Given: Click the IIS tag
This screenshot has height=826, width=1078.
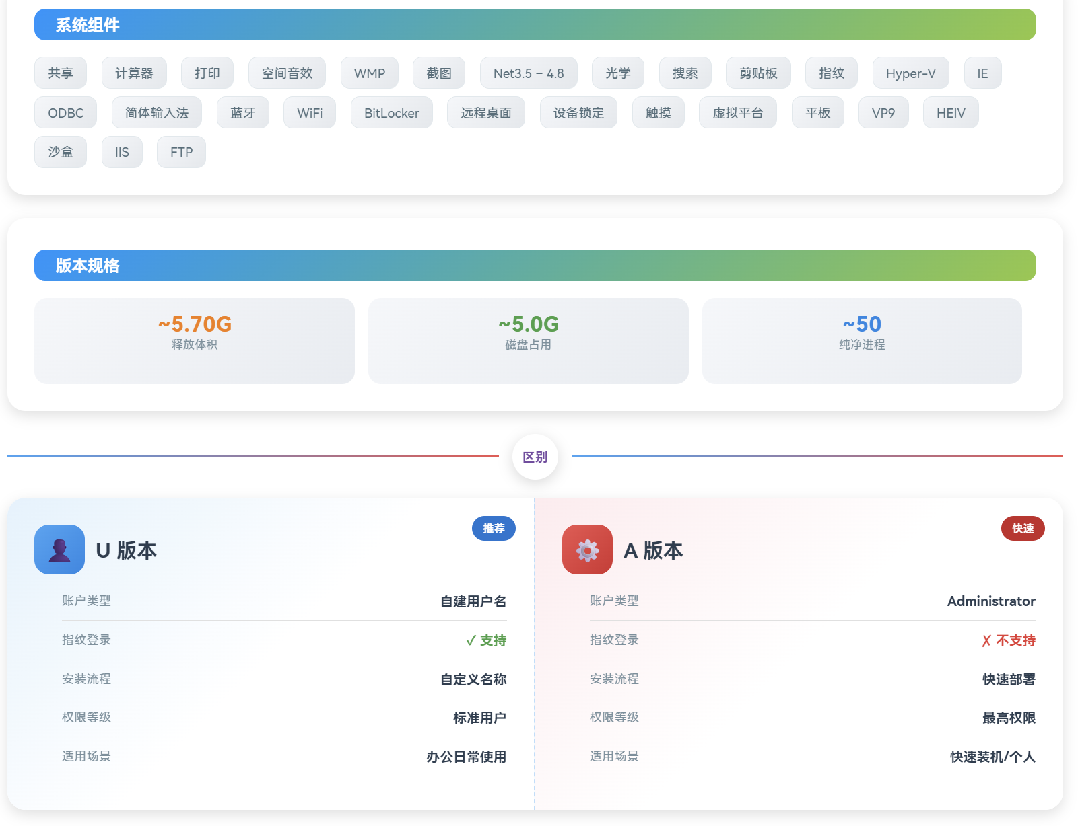Looking at the screenshot, I should tap(122, 152).
